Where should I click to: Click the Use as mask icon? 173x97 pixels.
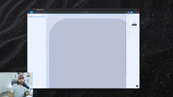tap(87, 12)
